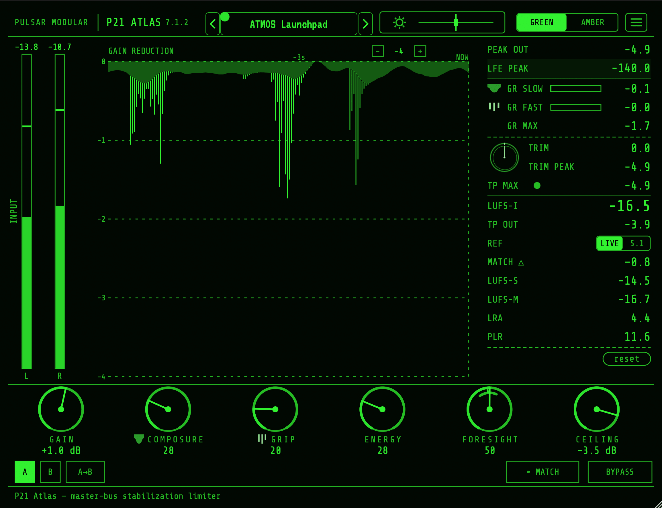Click the MATCH delta triangle icon
662x508 pixels.
[521, 263]
